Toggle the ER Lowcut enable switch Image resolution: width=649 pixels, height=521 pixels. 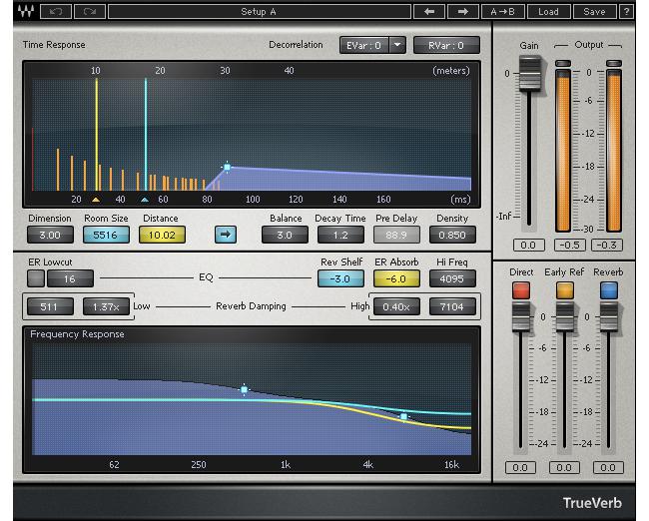36,278
